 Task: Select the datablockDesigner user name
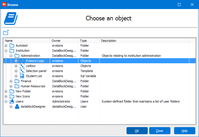click(x=33, y=106)
